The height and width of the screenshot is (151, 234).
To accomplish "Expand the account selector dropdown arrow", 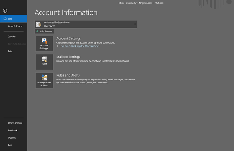I will 135,24.
